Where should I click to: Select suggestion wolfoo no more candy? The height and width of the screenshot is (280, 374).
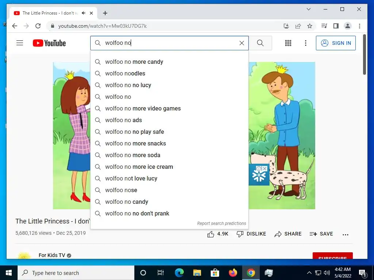click(169, 62)
